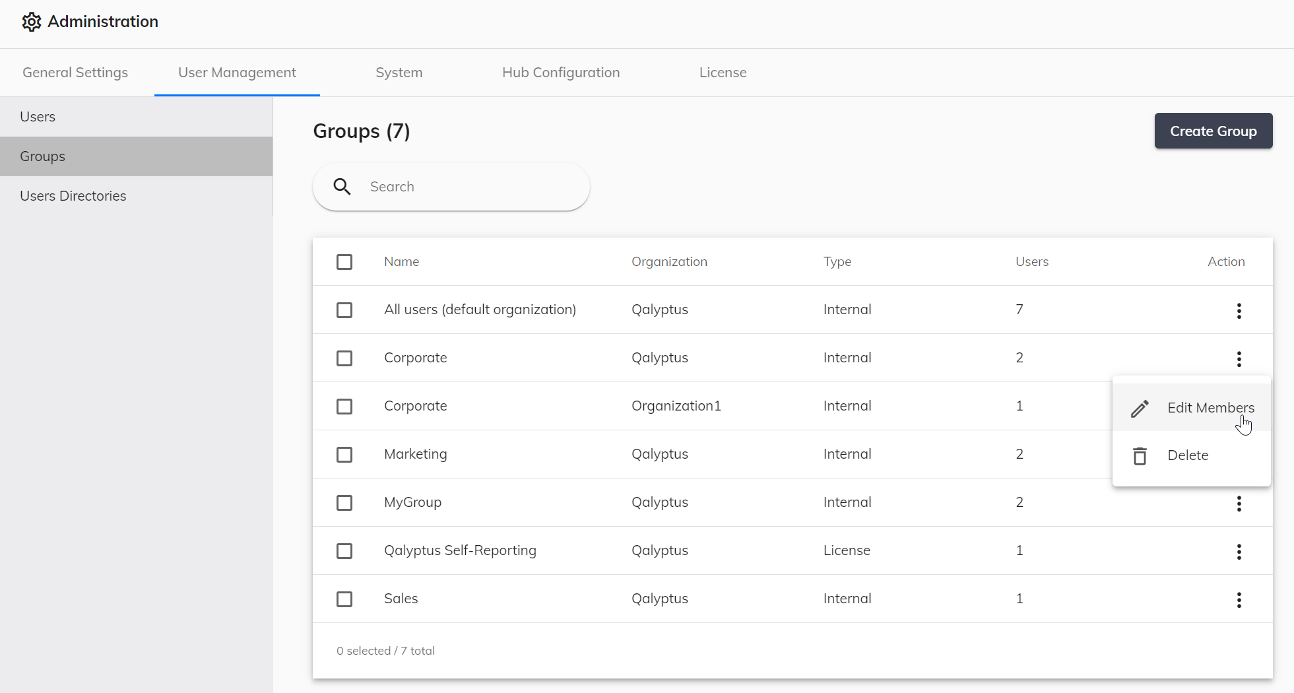Open the actions menu on the Corporate Qalyptus row
Viewport: 1294px width, 693px height.
pyautogui.click(x=1239, y=358)
